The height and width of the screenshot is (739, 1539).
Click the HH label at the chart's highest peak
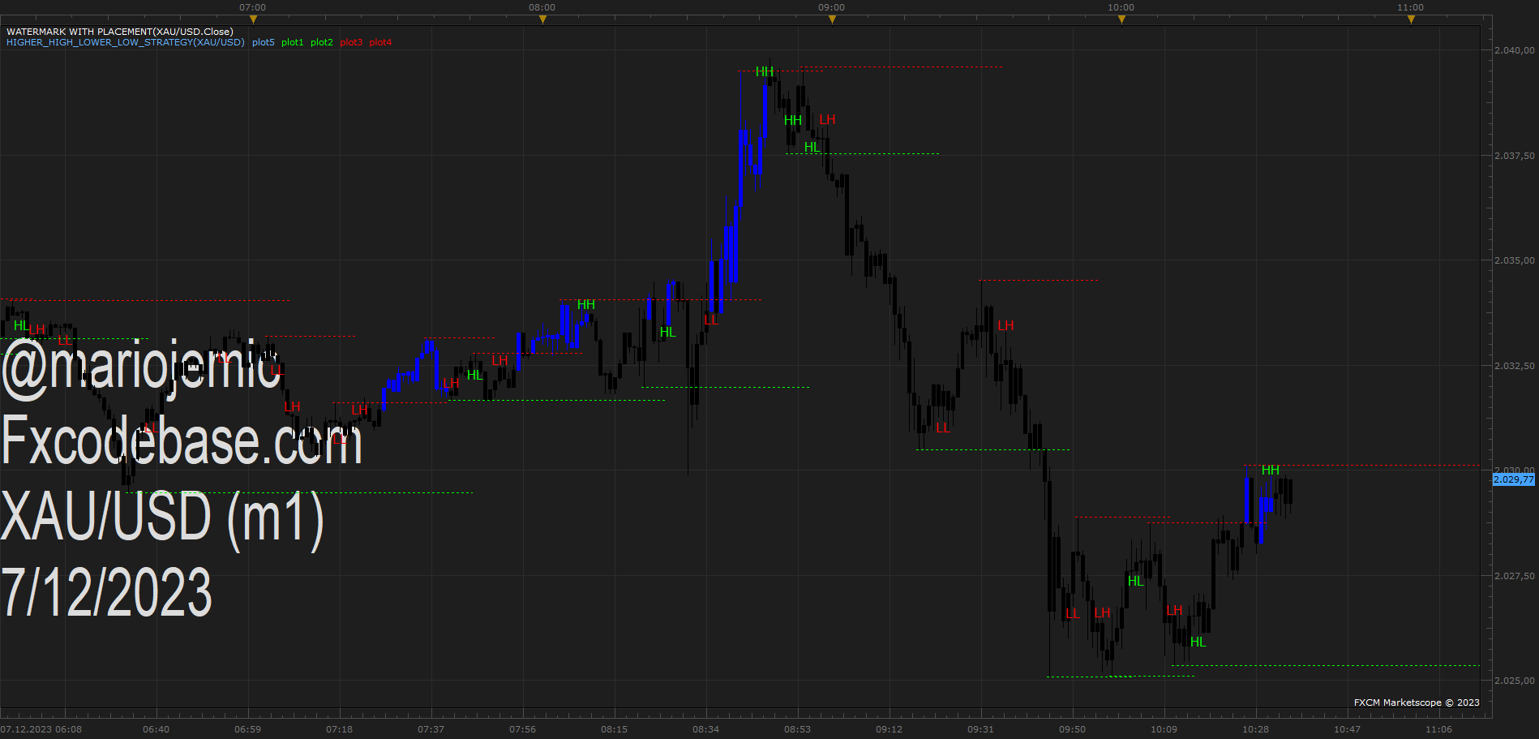click(765, 72)
